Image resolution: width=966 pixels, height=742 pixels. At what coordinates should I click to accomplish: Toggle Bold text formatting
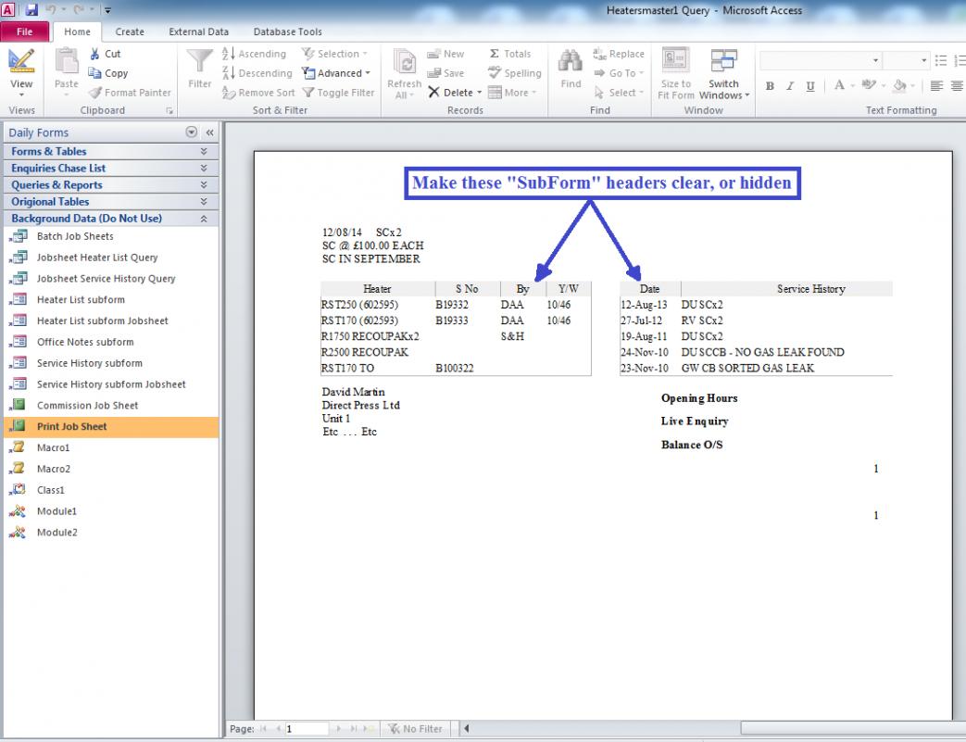click(770, 86)
